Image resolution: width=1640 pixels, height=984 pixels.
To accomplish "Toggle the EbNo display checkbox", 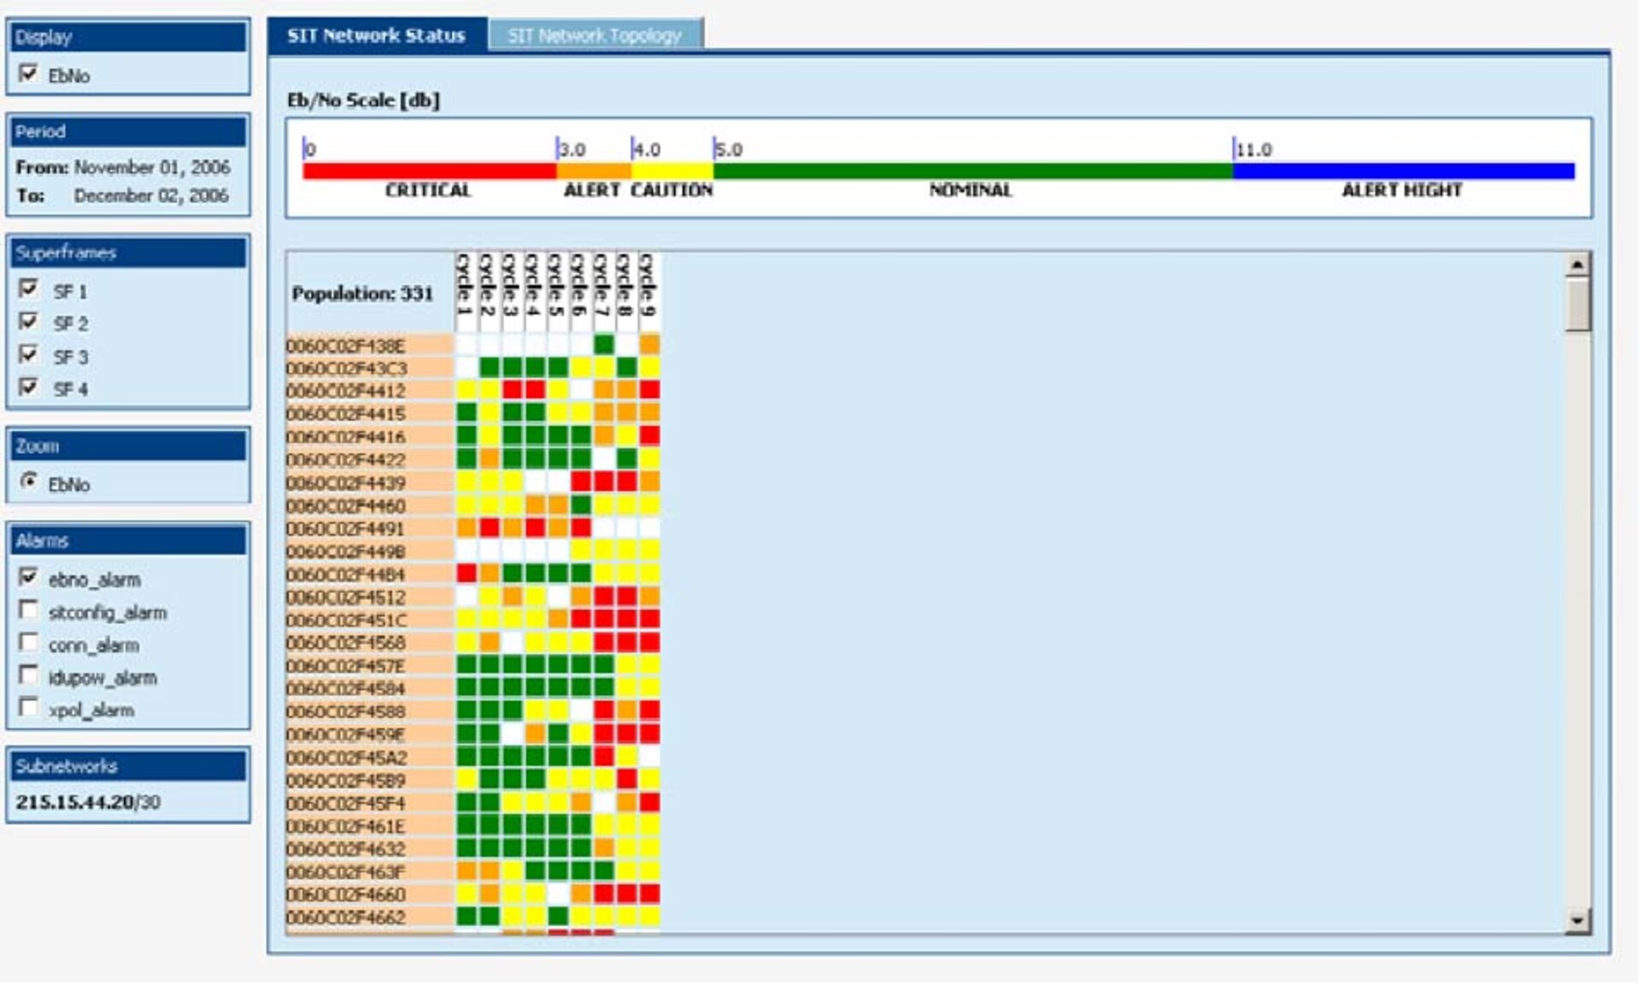I will [x=28, y=73].
